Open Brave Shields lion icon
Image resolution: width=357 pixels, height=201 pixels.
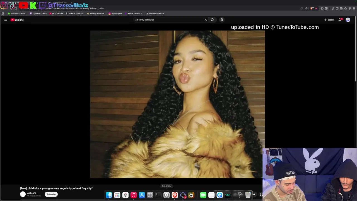click(312, 8)
